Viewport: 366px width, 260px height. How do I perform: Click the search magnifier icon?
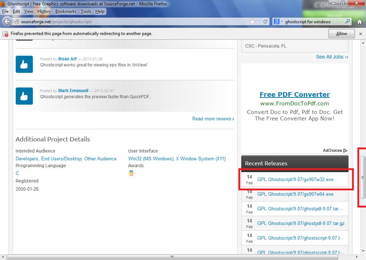point(347,22)
